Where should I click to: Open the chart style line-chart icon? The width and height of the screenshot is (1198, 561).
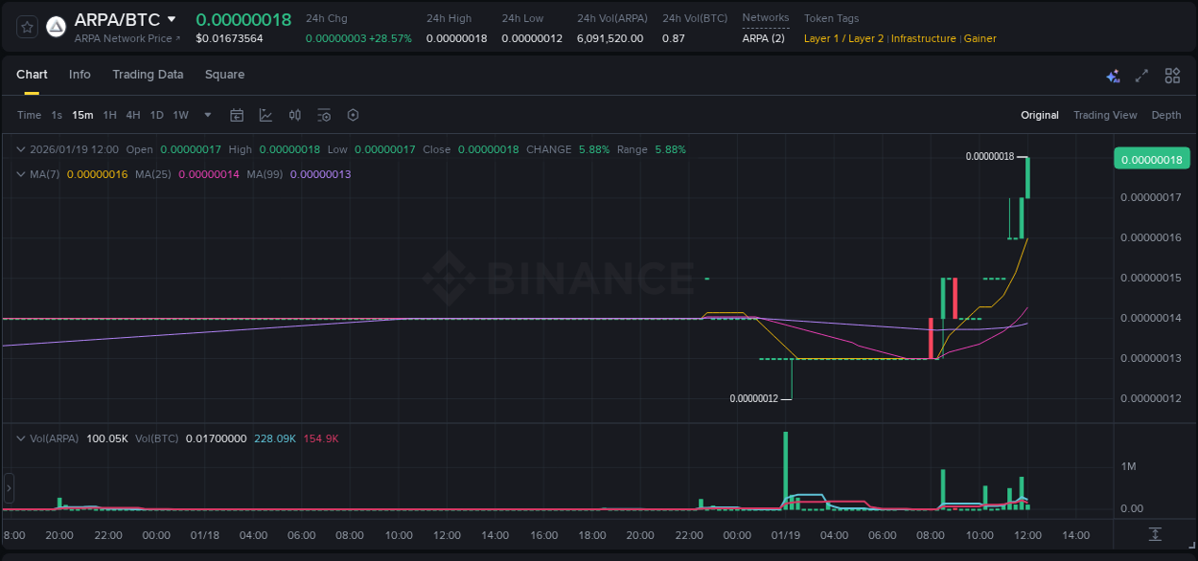point(265,115)
